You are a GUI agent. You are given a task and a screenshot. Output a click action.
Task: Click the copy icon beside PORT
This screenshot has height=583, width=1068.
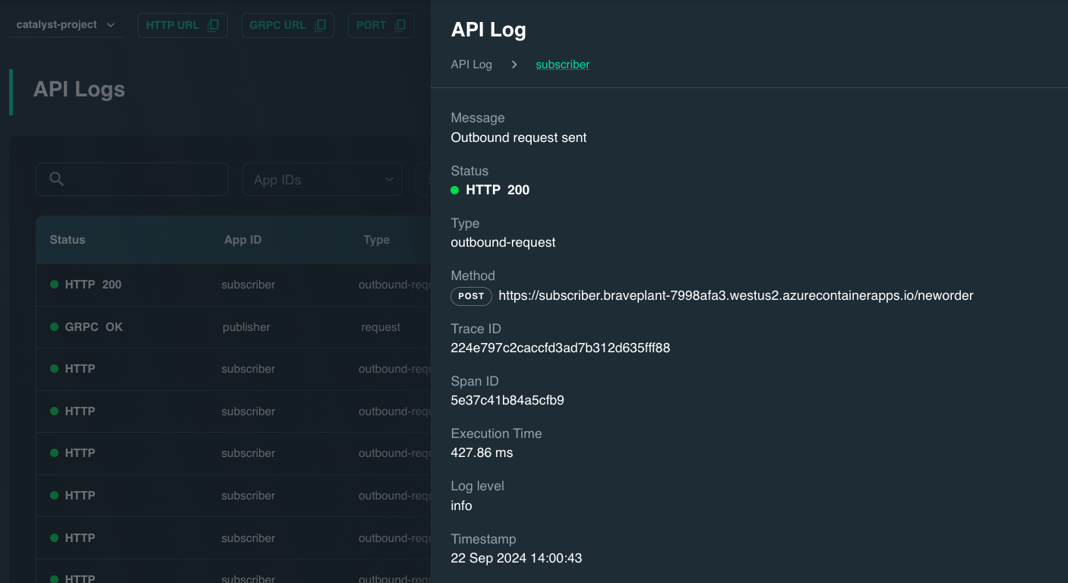pos(400,25)
